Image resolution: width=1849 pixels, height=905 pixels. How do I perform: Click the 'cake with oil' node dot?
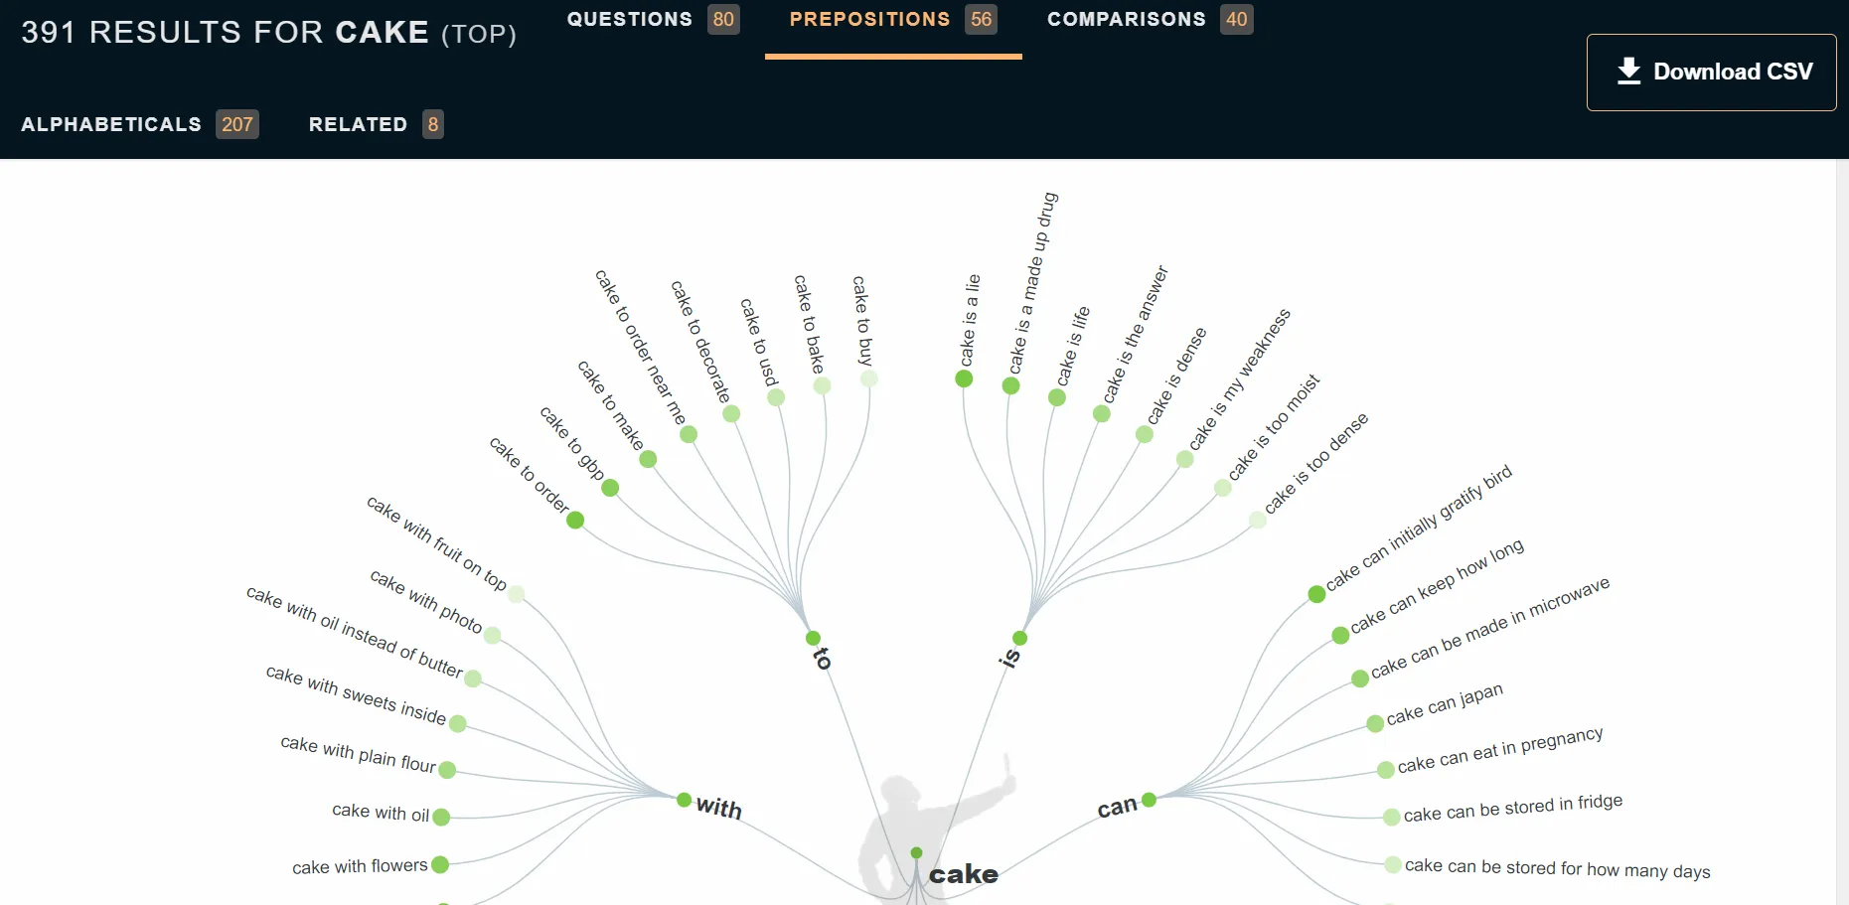point(441,817)
